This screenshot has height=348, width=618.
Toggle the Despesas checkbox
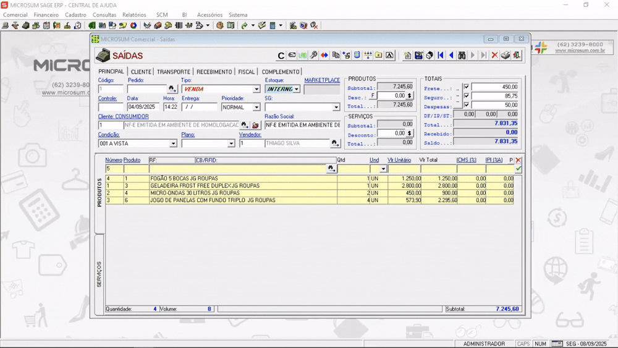pos(467,105)
